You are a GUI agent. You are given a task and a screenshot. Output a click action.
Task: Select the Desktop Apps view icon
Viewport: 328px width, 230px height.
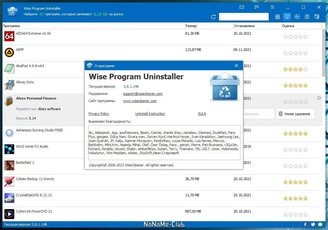[287, 17]
